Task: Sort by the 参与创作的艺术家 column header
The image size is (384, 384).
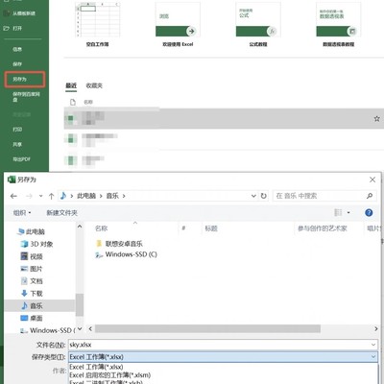Action: (323, 228)
